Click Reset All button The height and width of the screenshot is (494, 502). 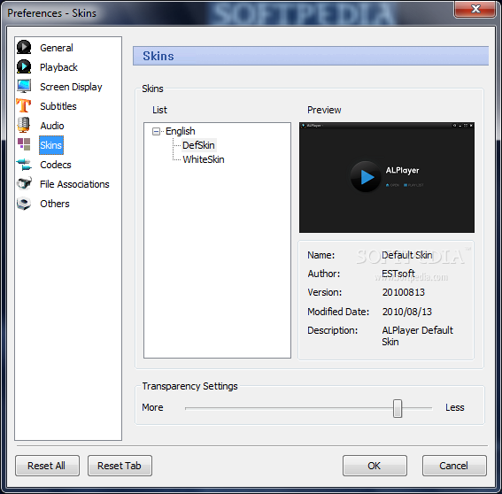47,466
